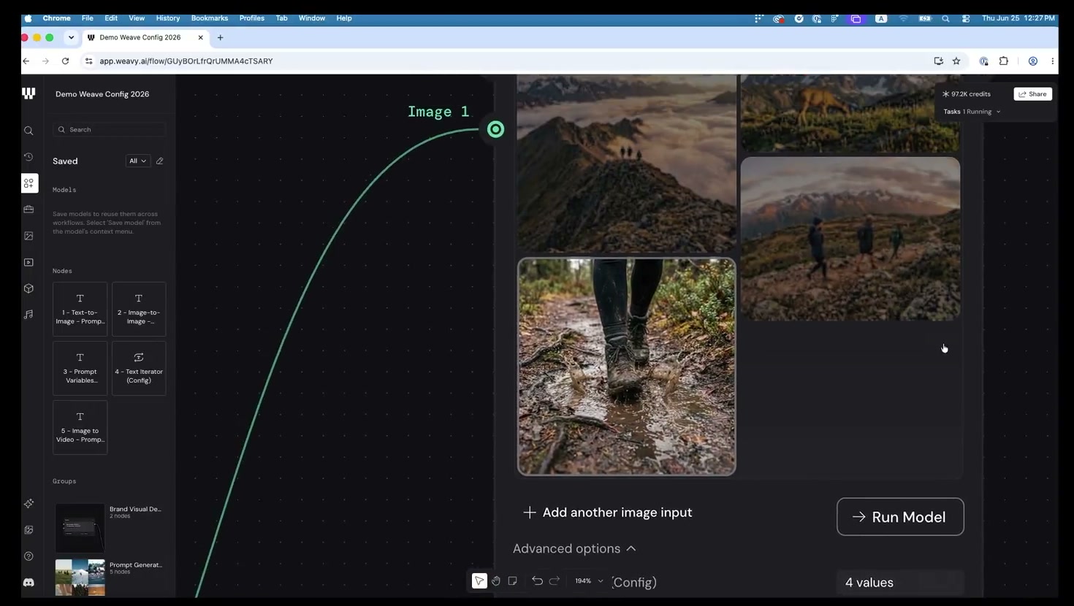Select the muddy hiking boots thumbnail
1074x606 pixels.
click(627, 367)
